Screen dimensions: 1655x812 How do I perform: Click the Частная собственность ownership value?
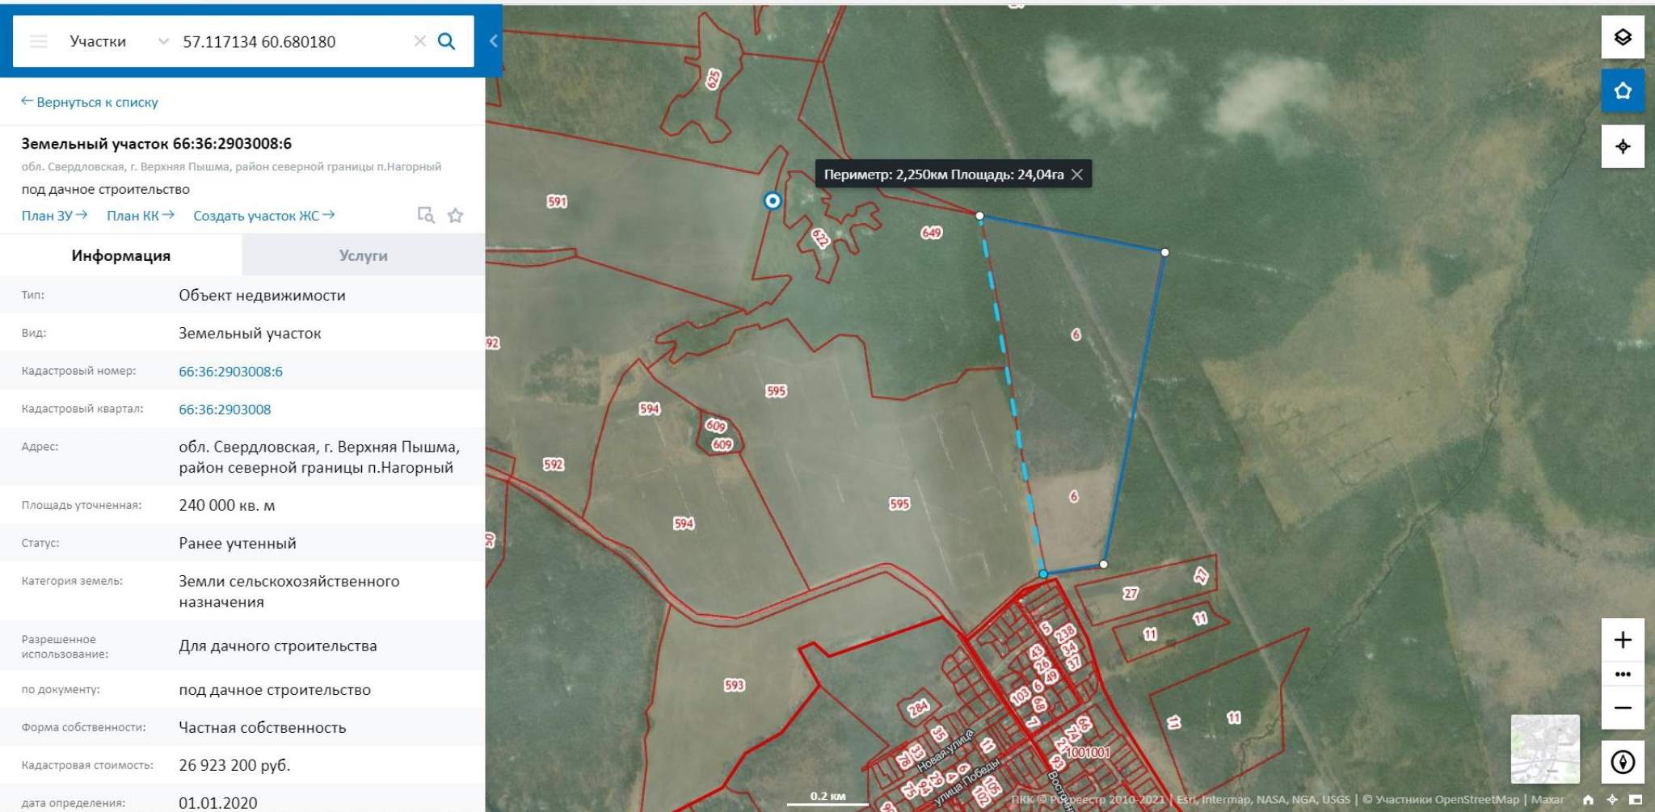tap(263, 728)
